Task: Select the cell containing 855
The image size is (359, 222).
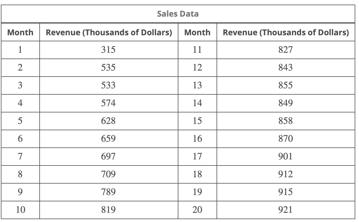Action: click(285, 85)
